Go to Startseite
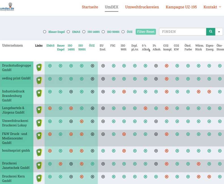Image resolution: width=224 pixels, height=184 pixels. tap(90, 7)
